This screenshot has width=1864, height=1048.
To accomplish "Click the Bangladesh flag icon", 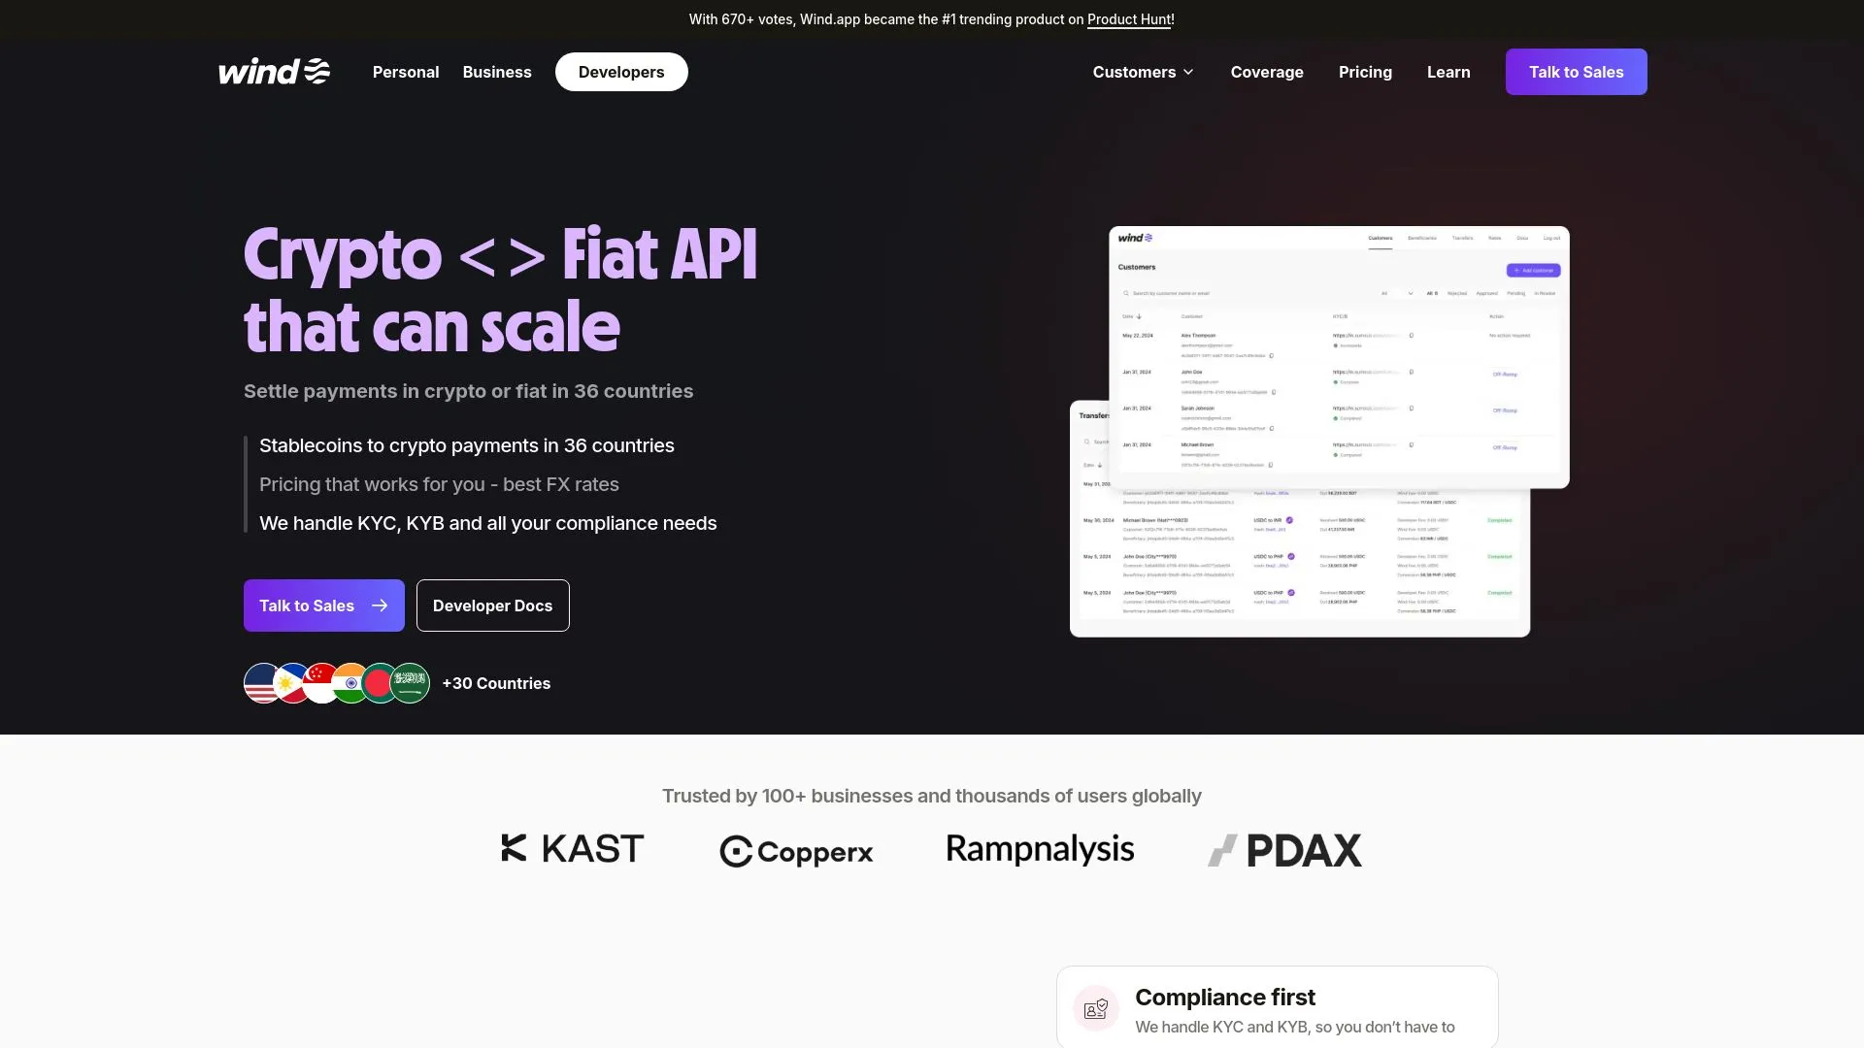I will (x=378, y=683).
